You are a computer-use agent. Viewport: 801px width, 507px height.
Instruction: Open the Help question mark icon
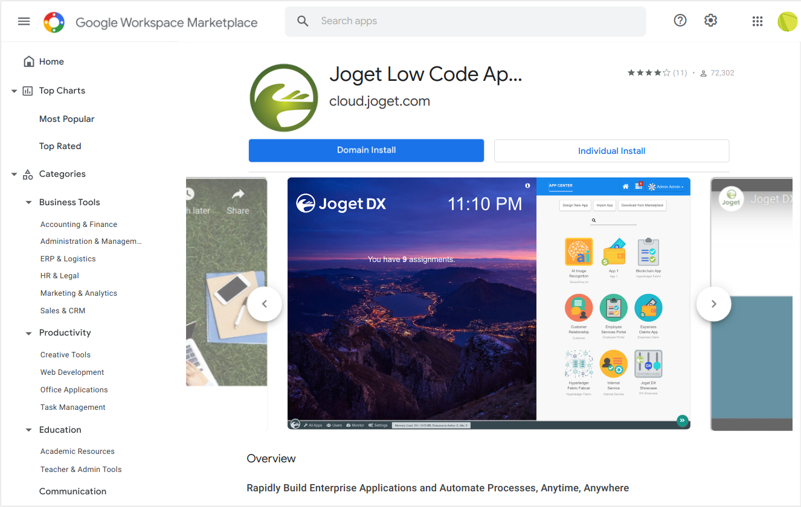click(x=680, y=21)
